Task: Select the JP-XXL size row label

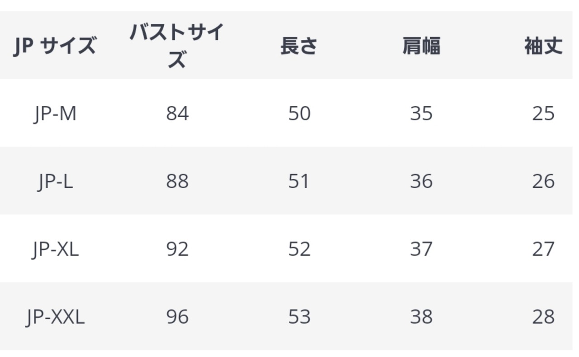Action: click(x=55, y=317)
